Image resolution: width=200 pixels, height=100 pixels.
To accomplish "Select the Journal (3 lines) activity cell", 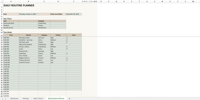I will click(28, 62).
